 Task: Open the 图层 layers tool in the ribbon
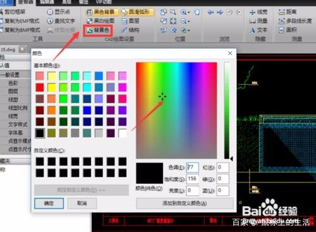pyautogui.click(x=131, y=21)
